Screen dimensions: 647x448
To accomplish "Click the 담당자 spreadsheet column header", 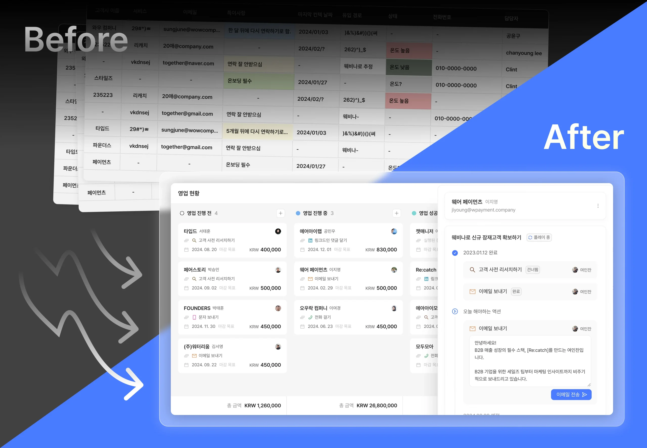I will [511, 18].
